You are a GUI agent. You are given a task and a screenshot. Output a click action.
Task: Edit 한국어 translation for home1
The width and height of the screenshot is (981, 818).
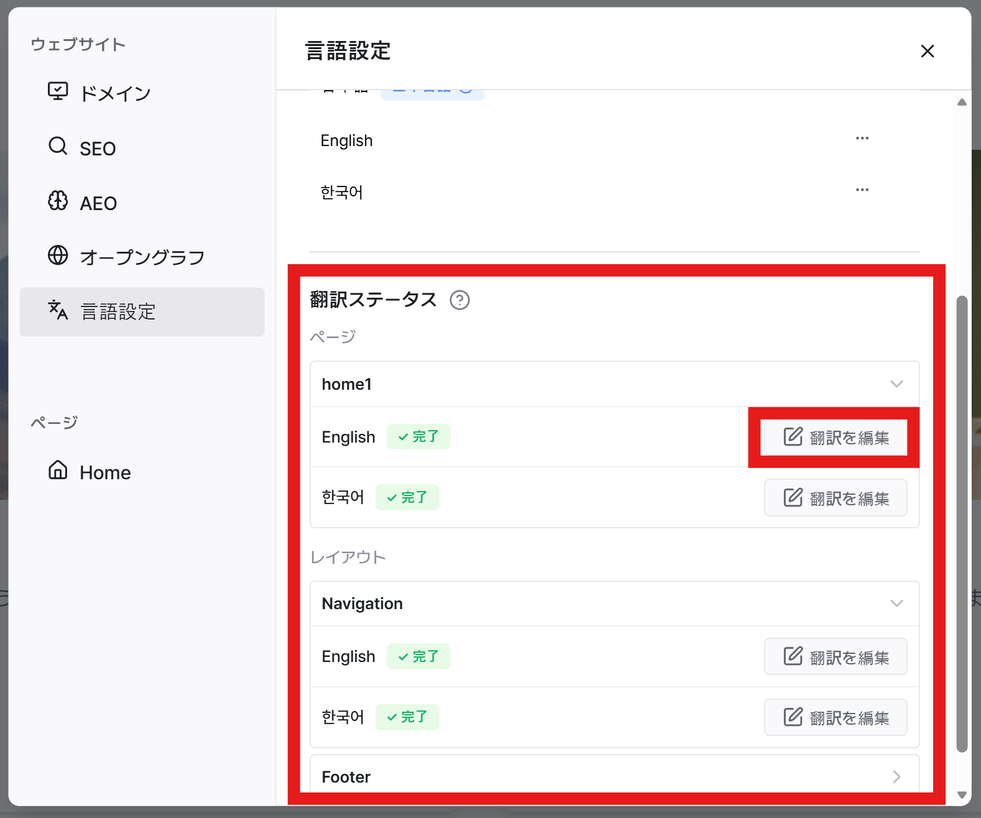[x=836, y=498]
